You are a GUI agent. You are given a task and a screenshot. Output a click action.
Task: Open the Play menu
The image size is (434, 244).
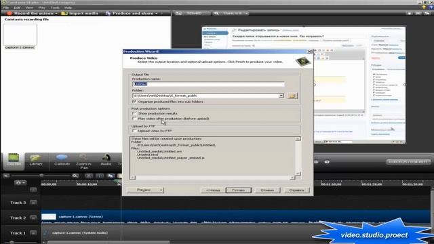click(x=41, y=7)
